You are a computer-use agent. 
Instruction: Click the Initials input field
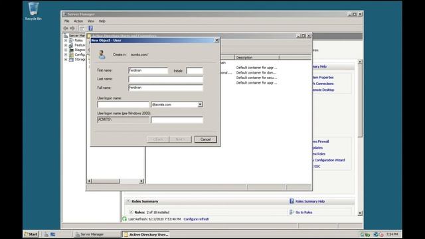[x=195, y=71]
